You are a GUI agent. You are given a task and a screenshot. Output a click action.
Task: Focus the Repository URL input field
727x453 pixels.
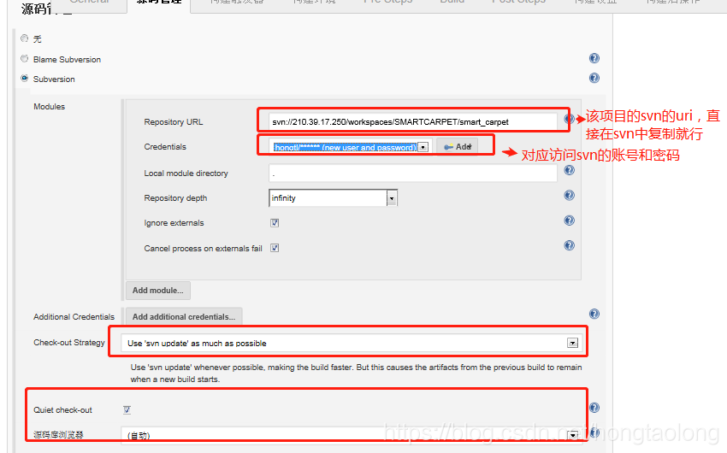[412, 122]
